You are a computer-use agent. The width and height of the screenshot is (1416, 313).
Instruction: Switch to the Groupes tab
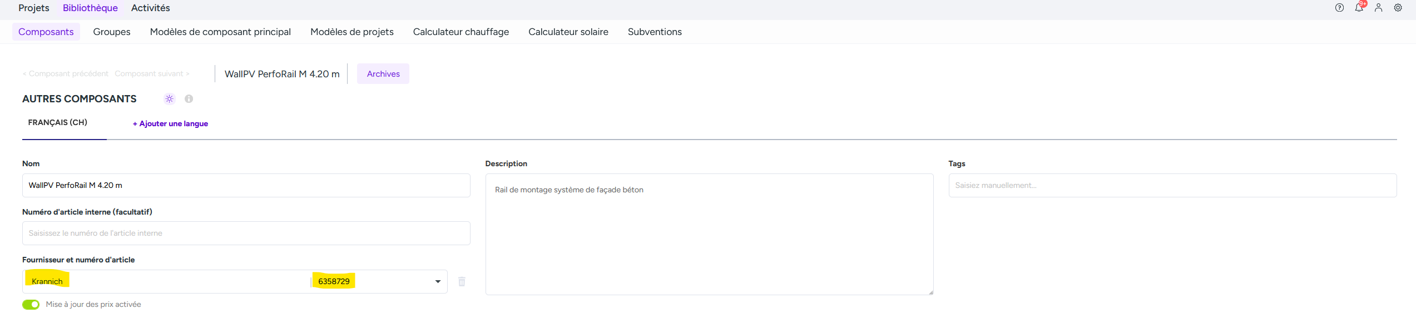click(x=112, y=32)
